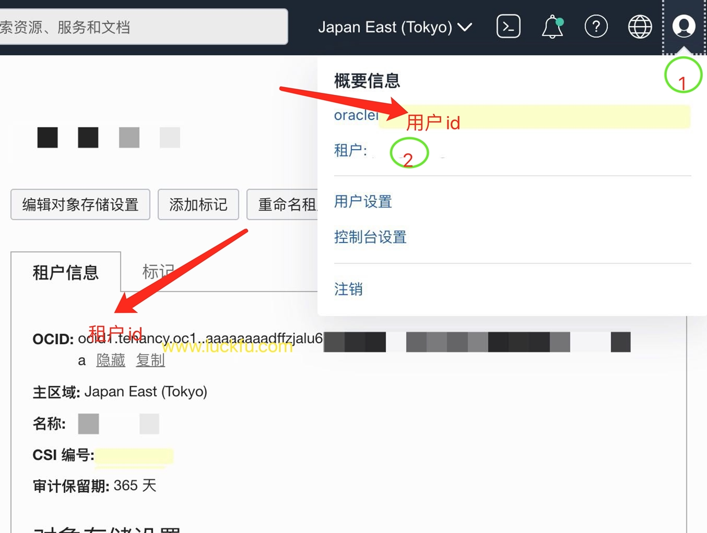Click the 重命名租户 button
Screen dimensions: 707x533
(285, 204)
